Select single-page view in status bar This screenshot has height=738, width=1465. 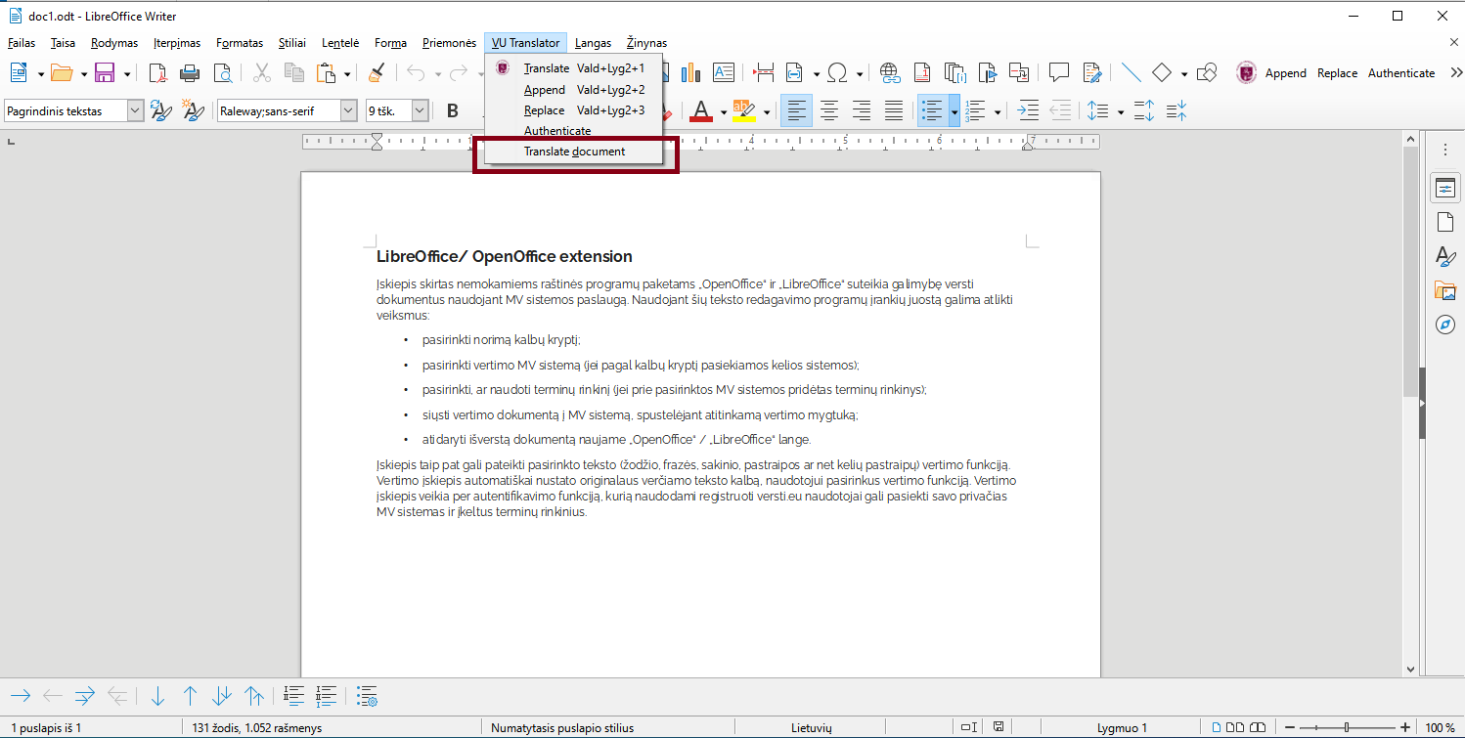[1218, 727]
